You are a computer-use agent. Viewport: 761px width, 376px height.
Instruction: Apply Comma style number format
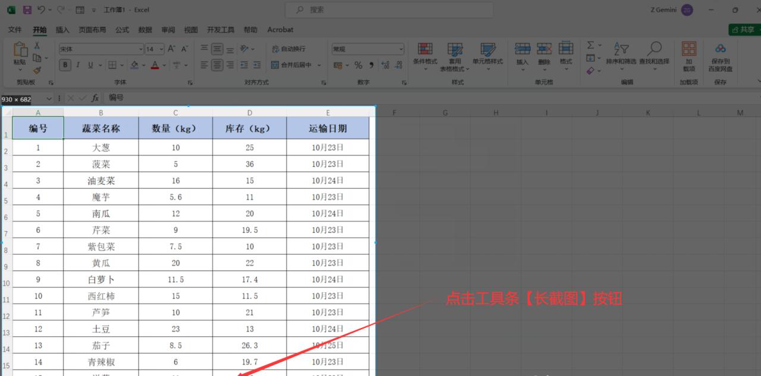(x=372, y=65)
